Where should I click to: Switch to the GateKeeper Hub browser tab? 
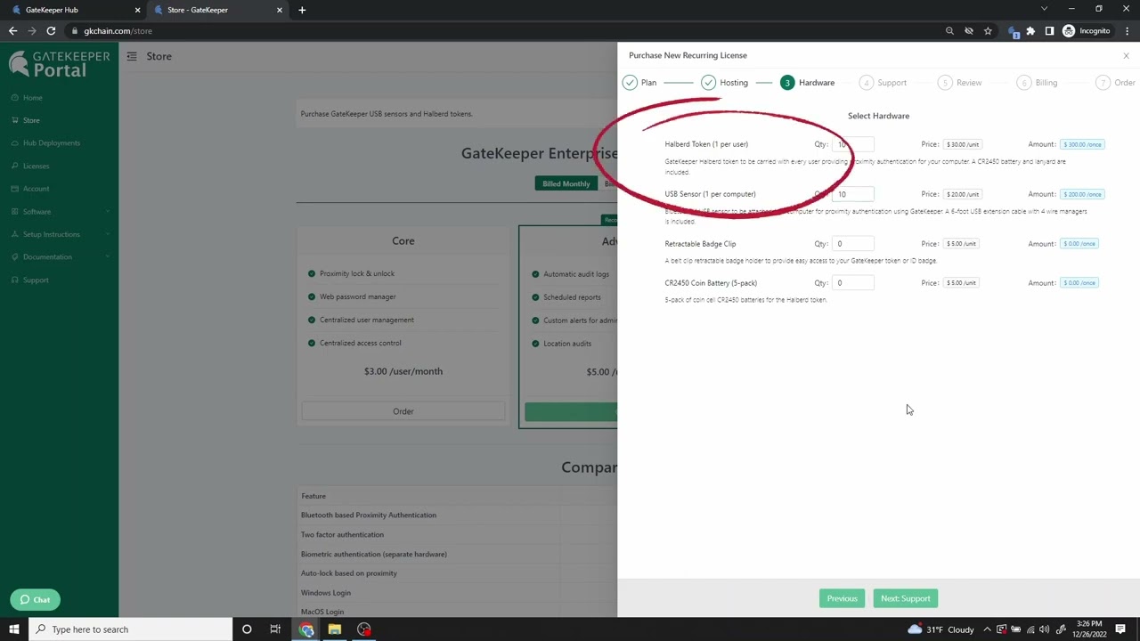click(x=73, y=10)
